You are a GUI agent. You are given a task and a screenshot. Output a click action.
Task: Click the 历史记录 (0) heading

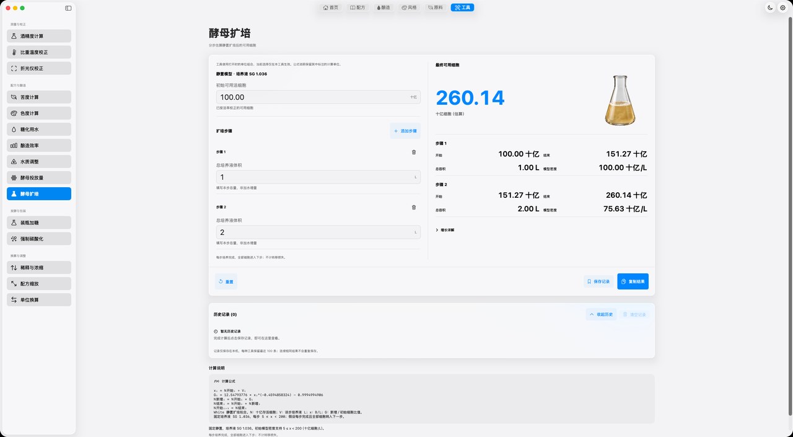click(226, 314)
